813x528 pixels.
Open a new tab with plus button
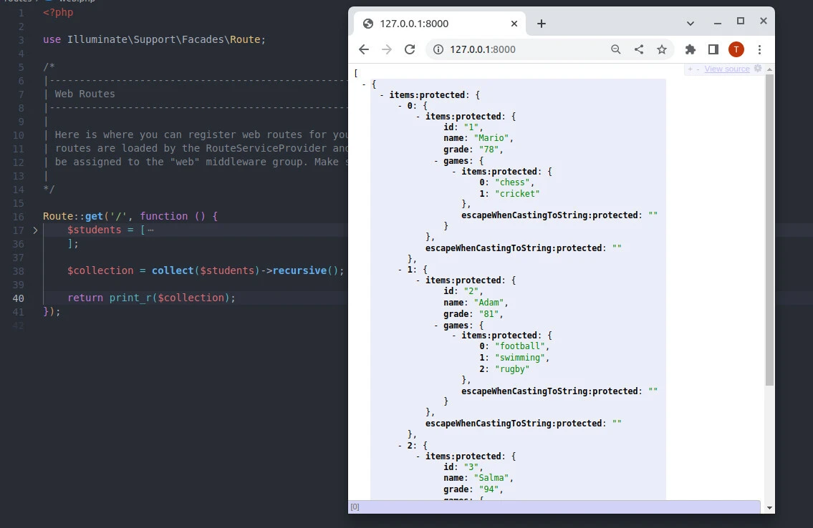(542, 24)
